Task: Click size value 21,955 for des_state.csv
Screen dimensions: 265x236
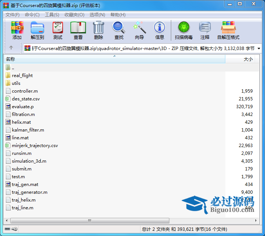Action: [246, 99]
